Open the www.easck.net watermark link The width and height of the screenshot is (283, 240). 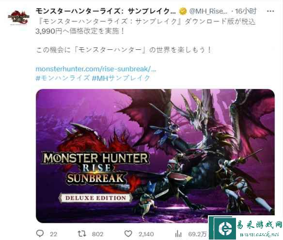click(x=259, y=234)
